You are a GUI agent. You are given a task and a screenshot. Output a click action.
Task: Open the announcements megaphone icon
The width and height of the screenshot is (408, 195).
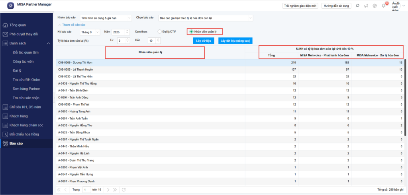pyautogui.click(x=366, y=6)
